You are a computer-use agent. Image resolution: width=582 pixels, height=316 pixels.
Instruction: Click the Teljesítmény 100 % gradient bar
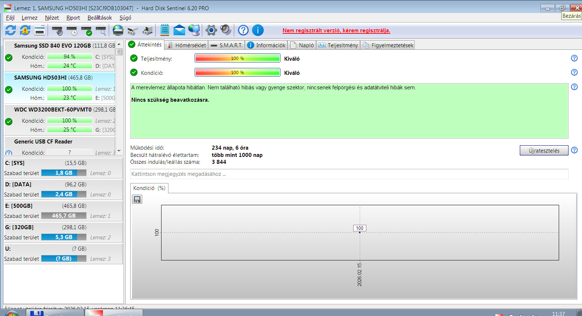click(x=237, y=58)
